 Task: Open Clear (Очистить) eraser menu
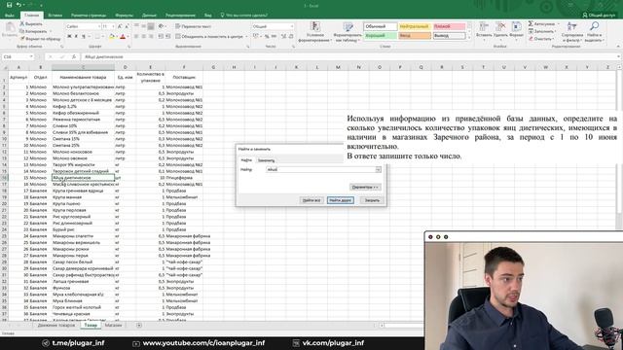coord(541,39)
